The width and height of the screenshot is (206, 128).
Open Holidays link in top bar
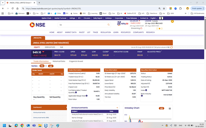point(108,18)
